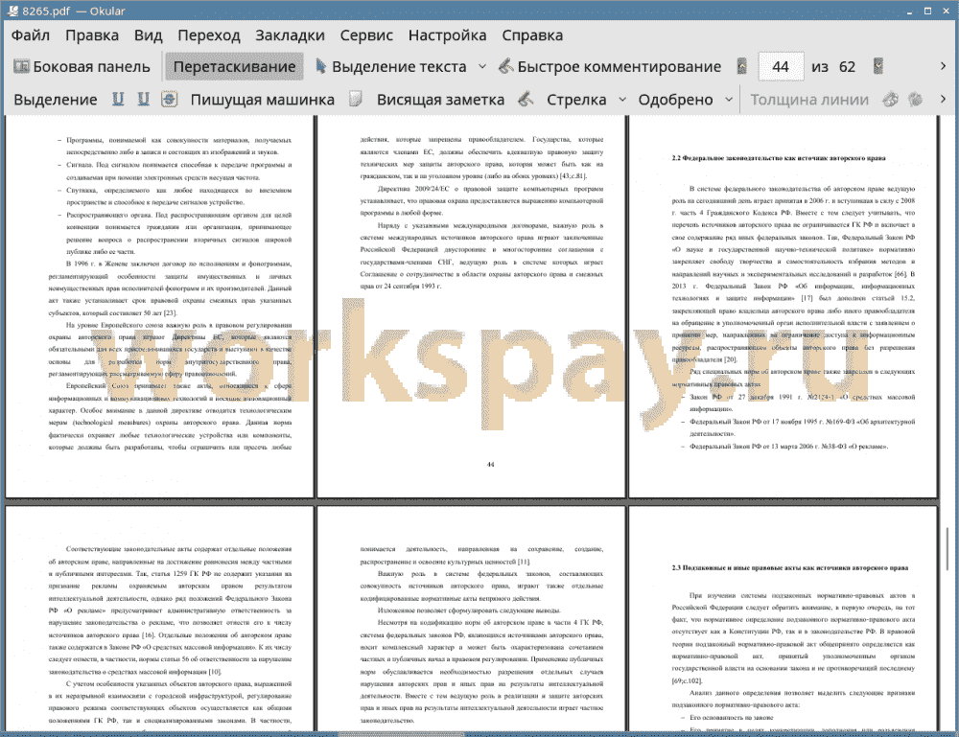Screen dimensions: 959x737
Task: Select the first underline annotation icon
Action: [118, 99]
